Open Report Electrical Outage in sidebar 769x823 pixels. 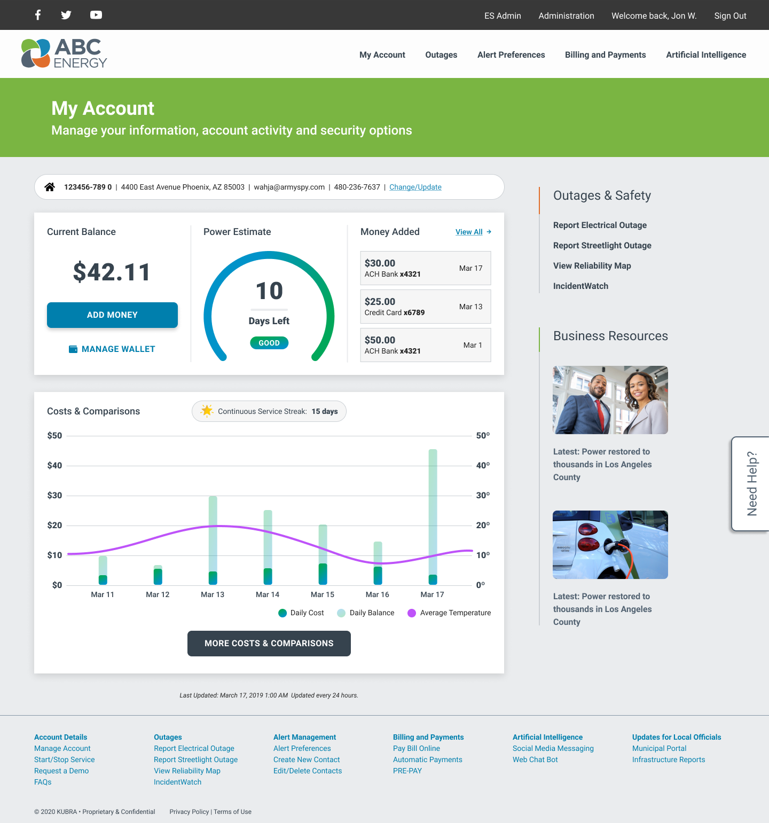(600, 225)
